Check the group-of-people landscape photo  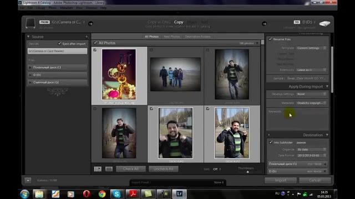coord(151,50)
